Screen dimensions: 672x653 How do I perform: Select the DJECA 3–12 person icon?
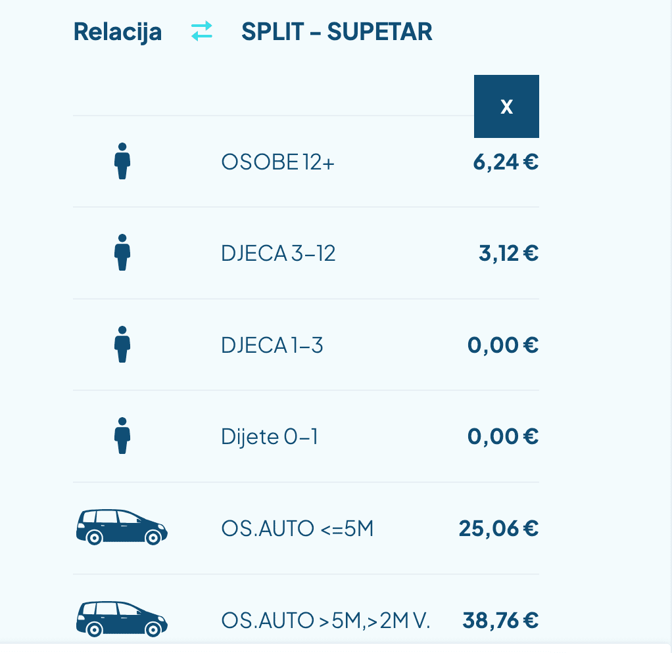(122, 253)
